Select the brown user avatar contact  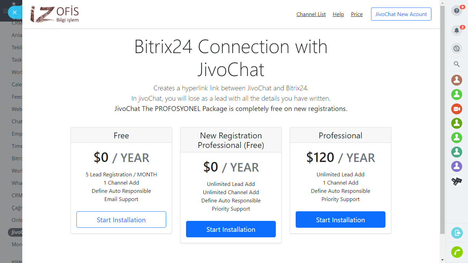point(456,80)
